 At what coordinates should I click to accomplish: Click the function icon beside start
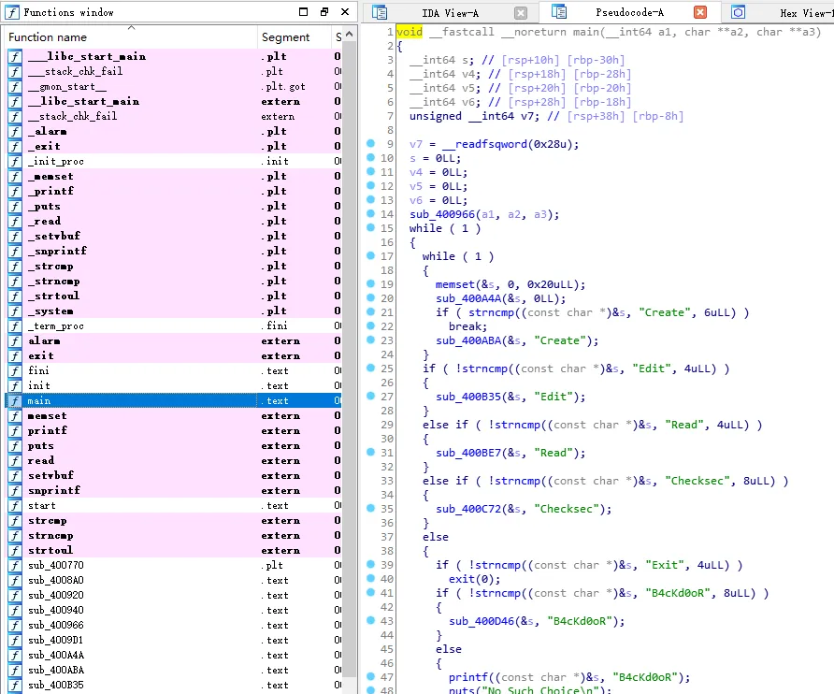pos(15,506)
